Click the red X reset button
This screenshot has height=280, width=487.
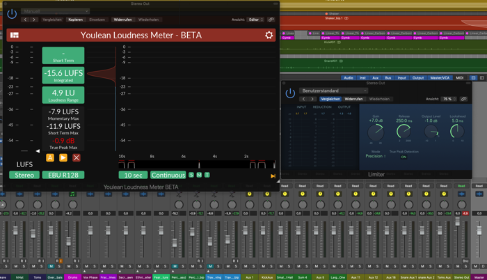click(x=77, y=157)
